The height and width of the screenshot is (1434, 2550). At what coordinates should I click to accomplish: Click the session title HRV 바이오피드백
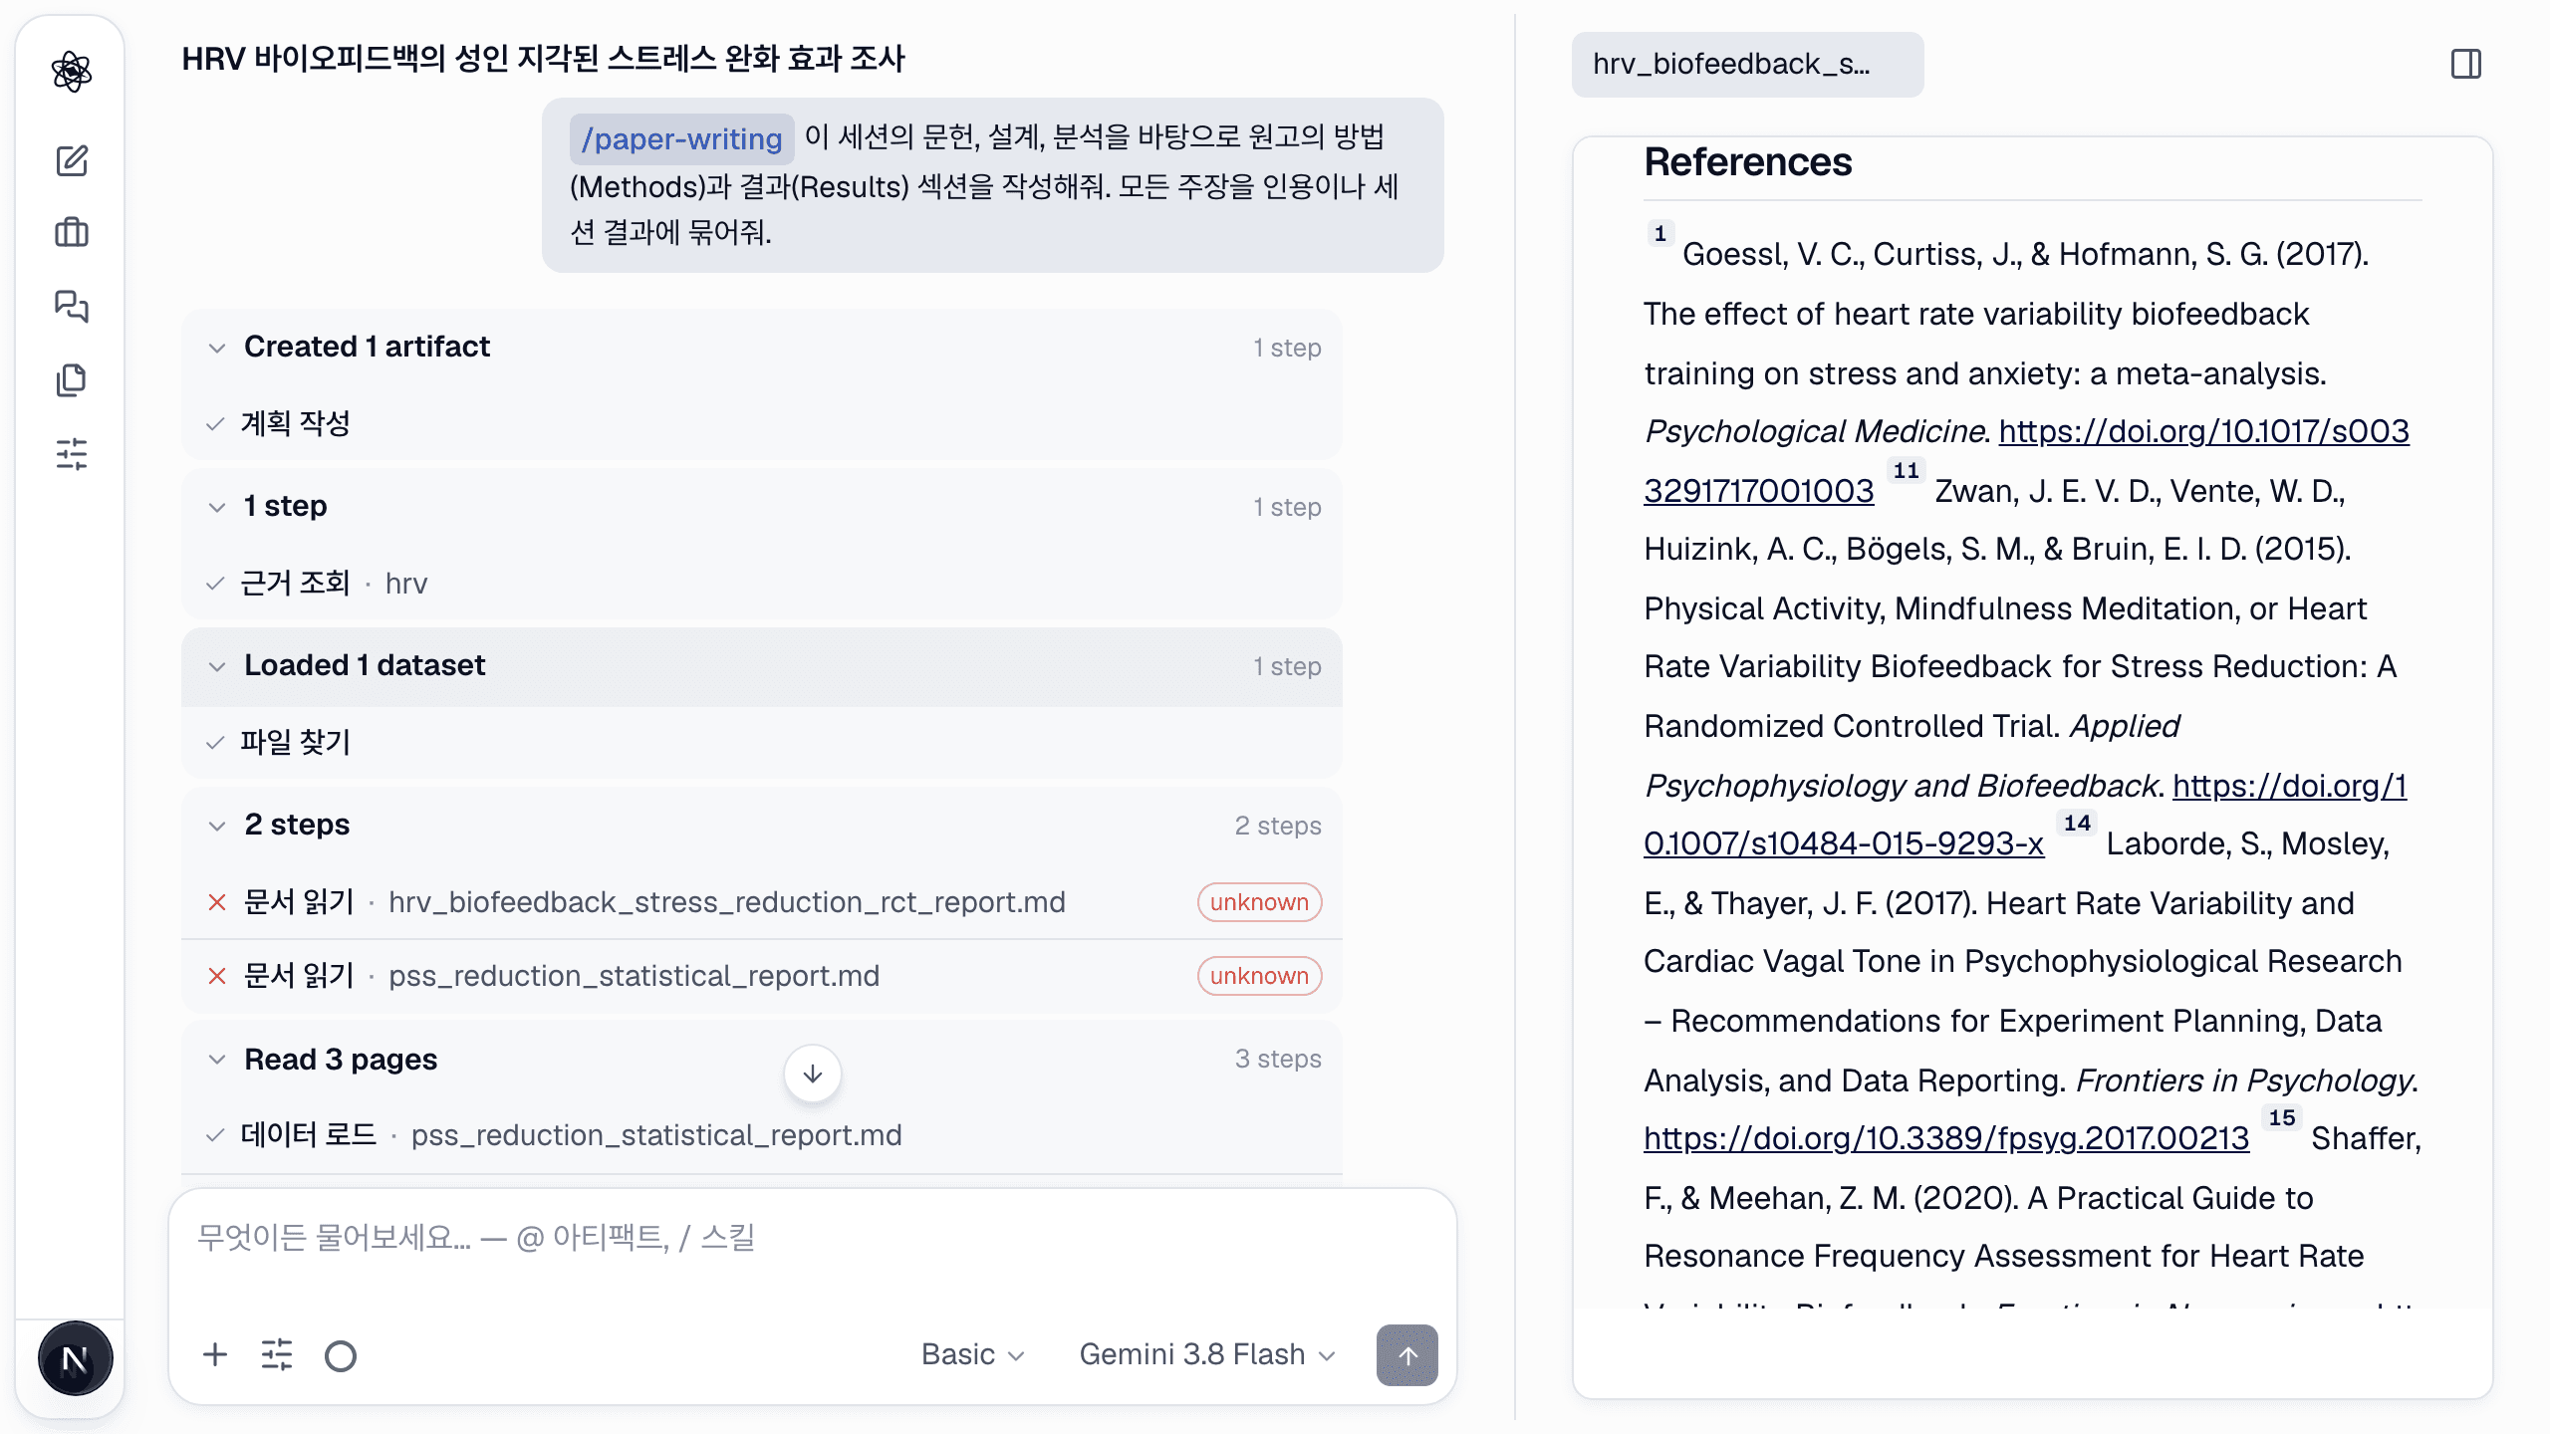click(543, 59)
